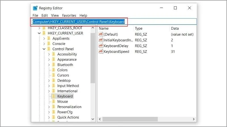Expand the AppEvents key
227x127 pixels.
[44, 38]
